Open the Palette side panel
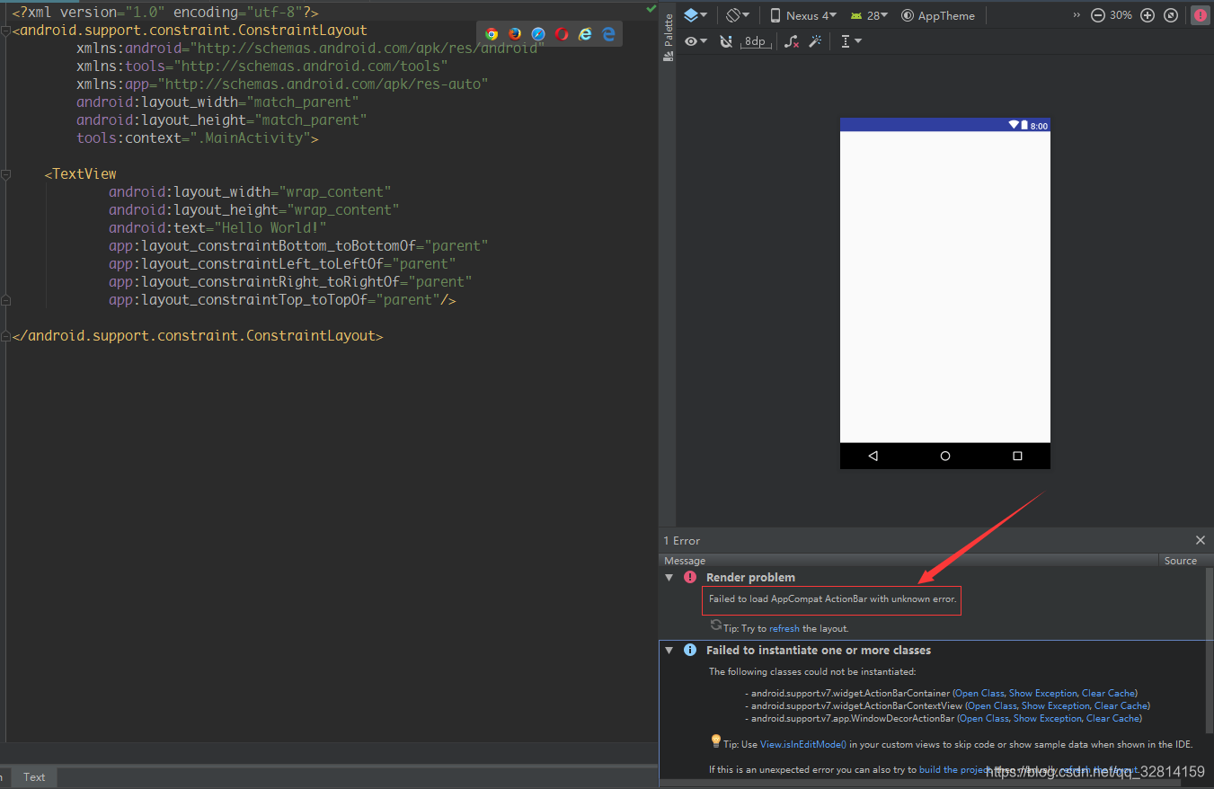Screen dimensions: 1214x789 point(668,37)
